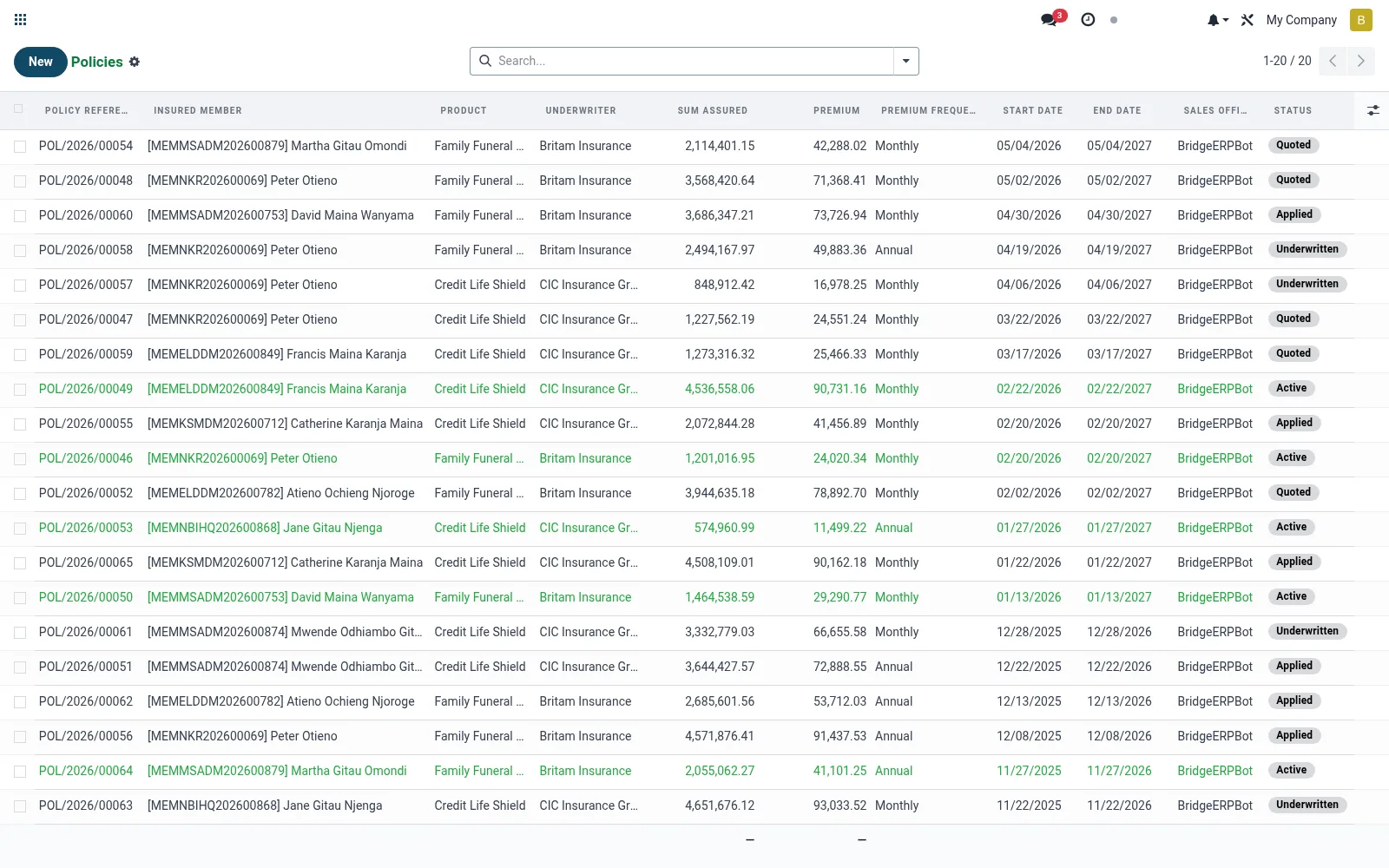Image resolution: width=1389 pixels, height=868 pixels.
Task: Go to next page of records
Action: click(x=1360, y=61)
